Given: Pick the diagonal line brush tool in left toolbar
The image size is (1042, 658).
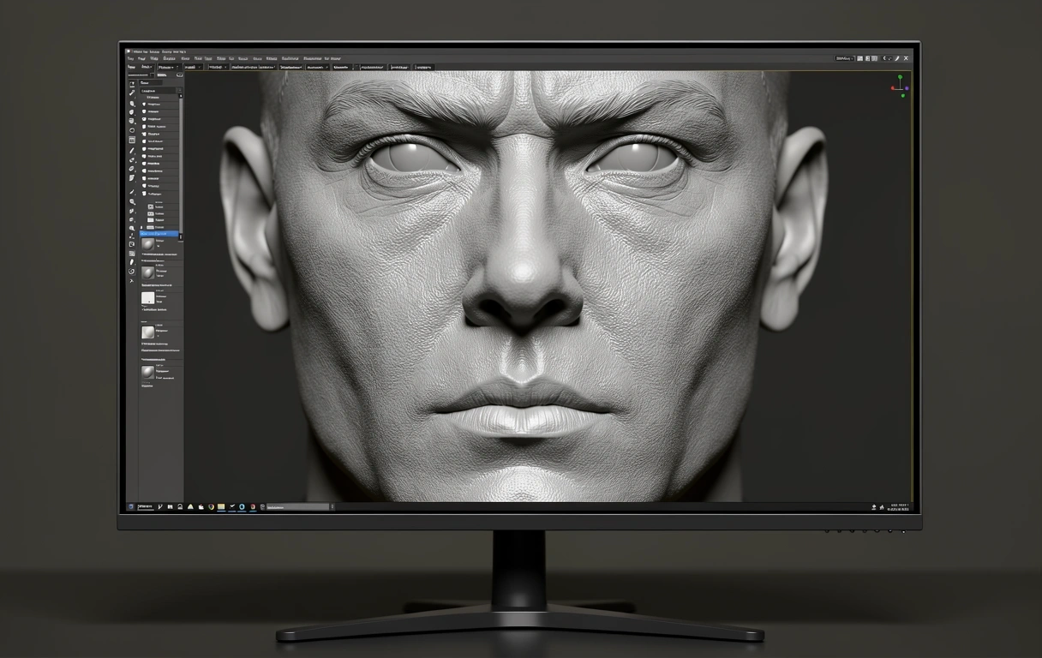Looking at the screenshot, I should [x=132, y=150].
